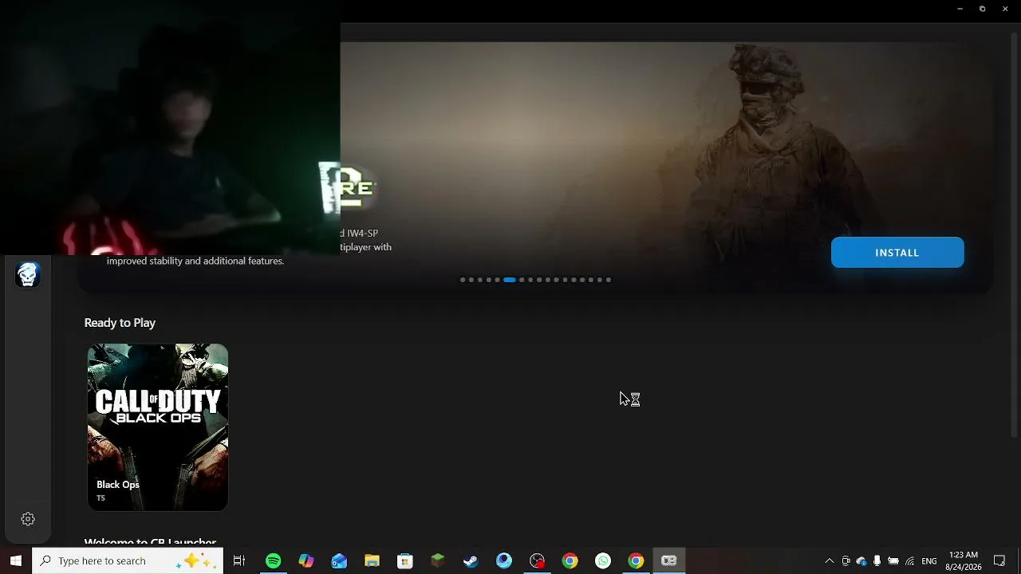Open File Explorer from the taskbar
This screenshot has height=574, width=1021.
click(x=372, y=560)
